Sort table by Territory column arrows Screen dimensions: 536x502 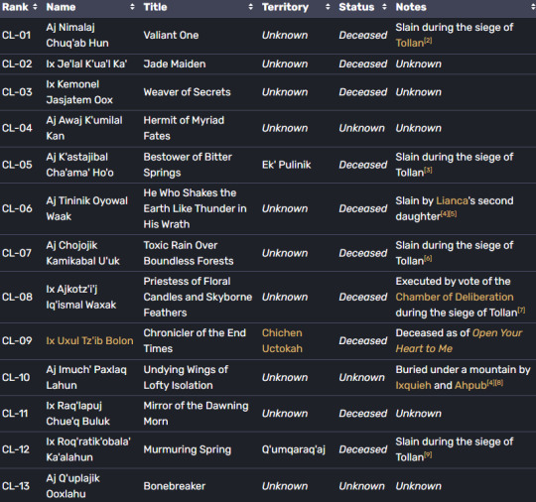tap(328, 7)
